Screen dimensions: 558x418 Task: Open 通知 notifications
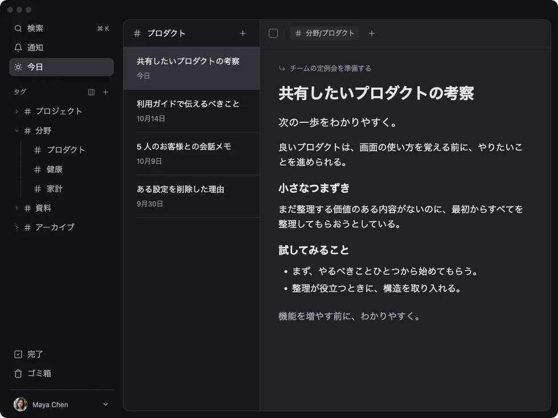tap(61, 48)
